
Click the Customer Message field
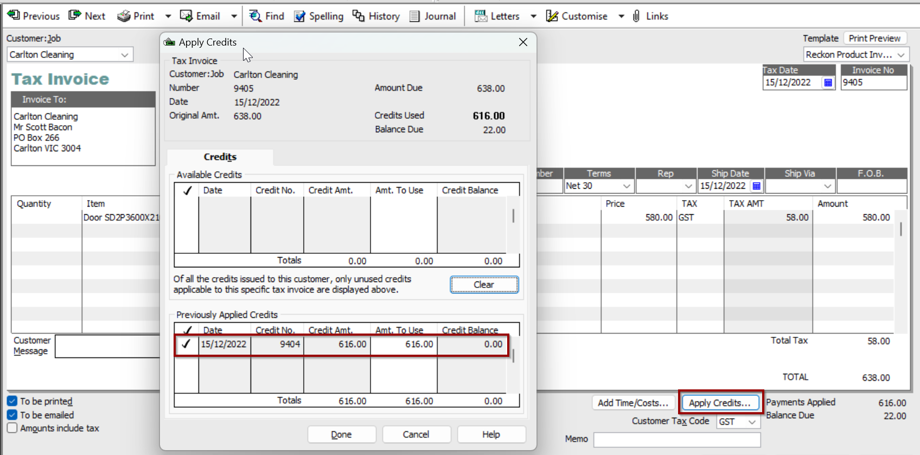[107, 346]
